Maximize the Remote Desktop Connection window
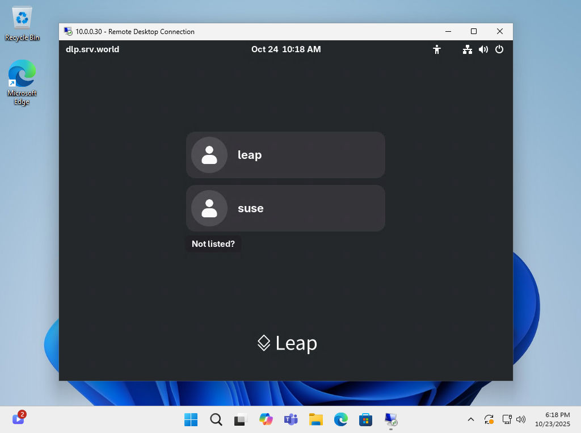This screenshot has width=581, height=433. pyautogui.click(x=474, y=32)
